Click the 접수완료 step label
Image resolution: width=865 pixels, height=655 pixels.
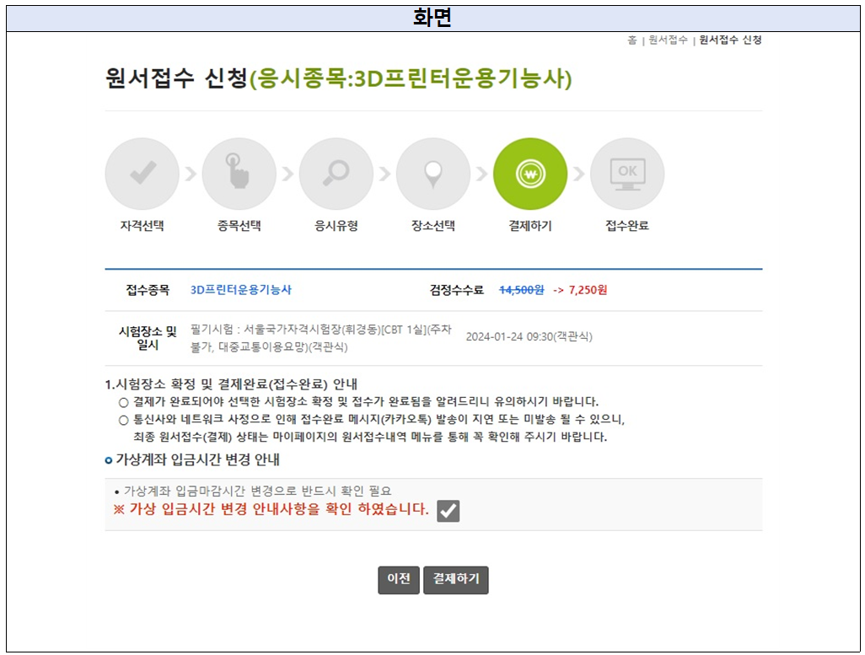coord(627,226)
